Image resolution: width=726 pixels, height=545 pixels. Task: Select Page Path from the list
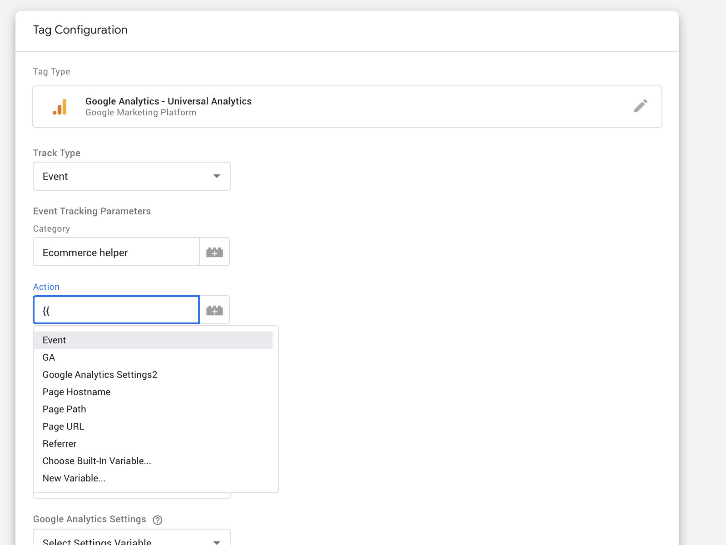[x=153, y=409]
